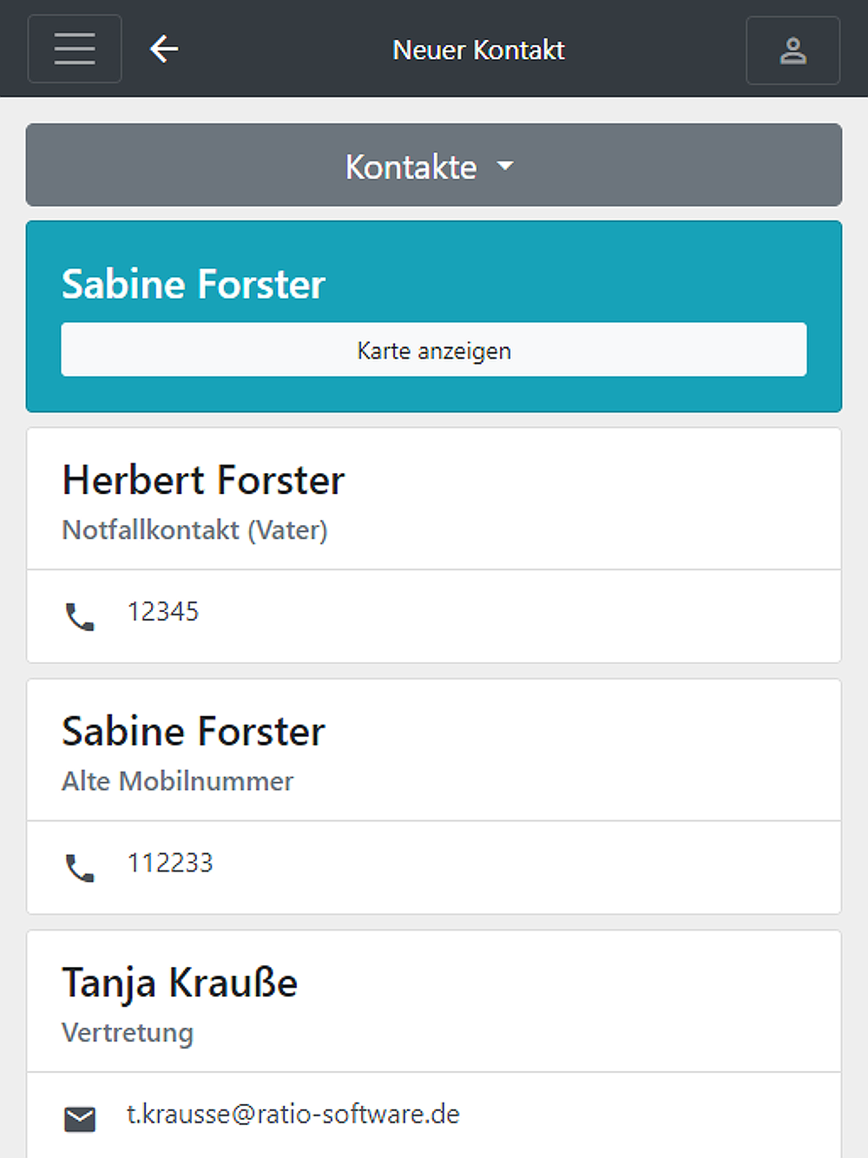Image resolution: width=868 pixels, height=1158 pixels.
Task: Click the Neuer Kontakt title
Action: (x=478, y=50)
